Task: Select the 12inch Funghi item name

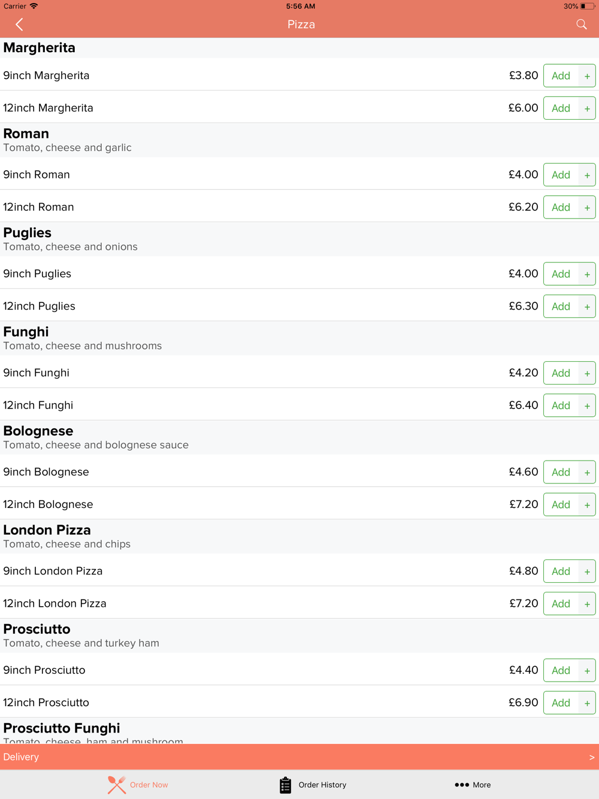Action: pyautogui.click(x=38, y=405)
